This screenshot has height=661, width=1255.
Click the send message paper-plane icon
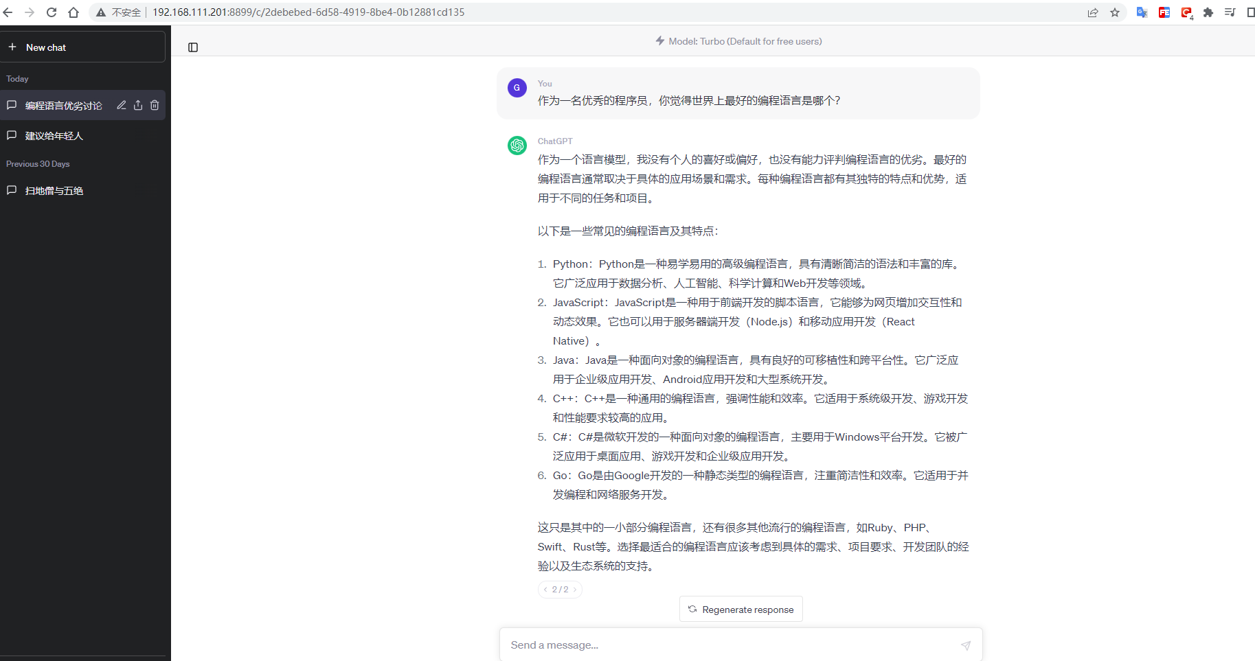coord(965,645)
